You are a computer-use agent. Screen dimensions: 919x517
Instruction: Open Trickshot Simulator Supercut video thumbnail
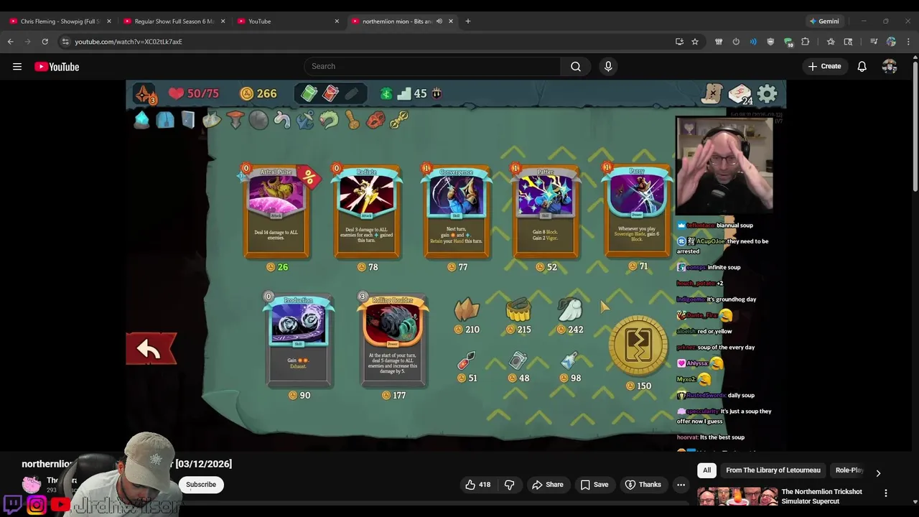(x=737, y=497)
